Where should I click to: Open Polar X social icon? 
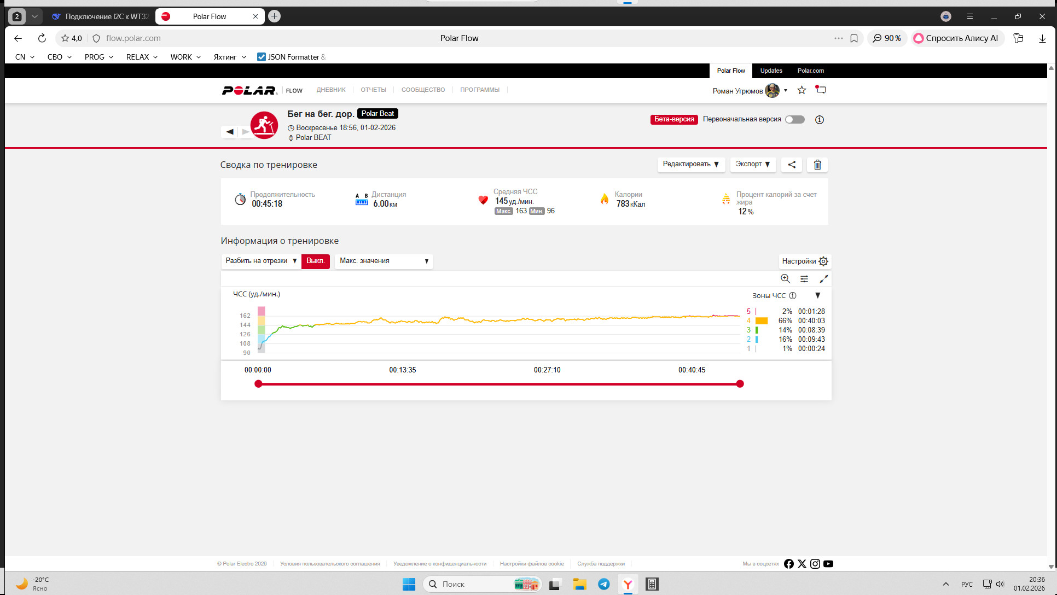[x=802, y=564]
